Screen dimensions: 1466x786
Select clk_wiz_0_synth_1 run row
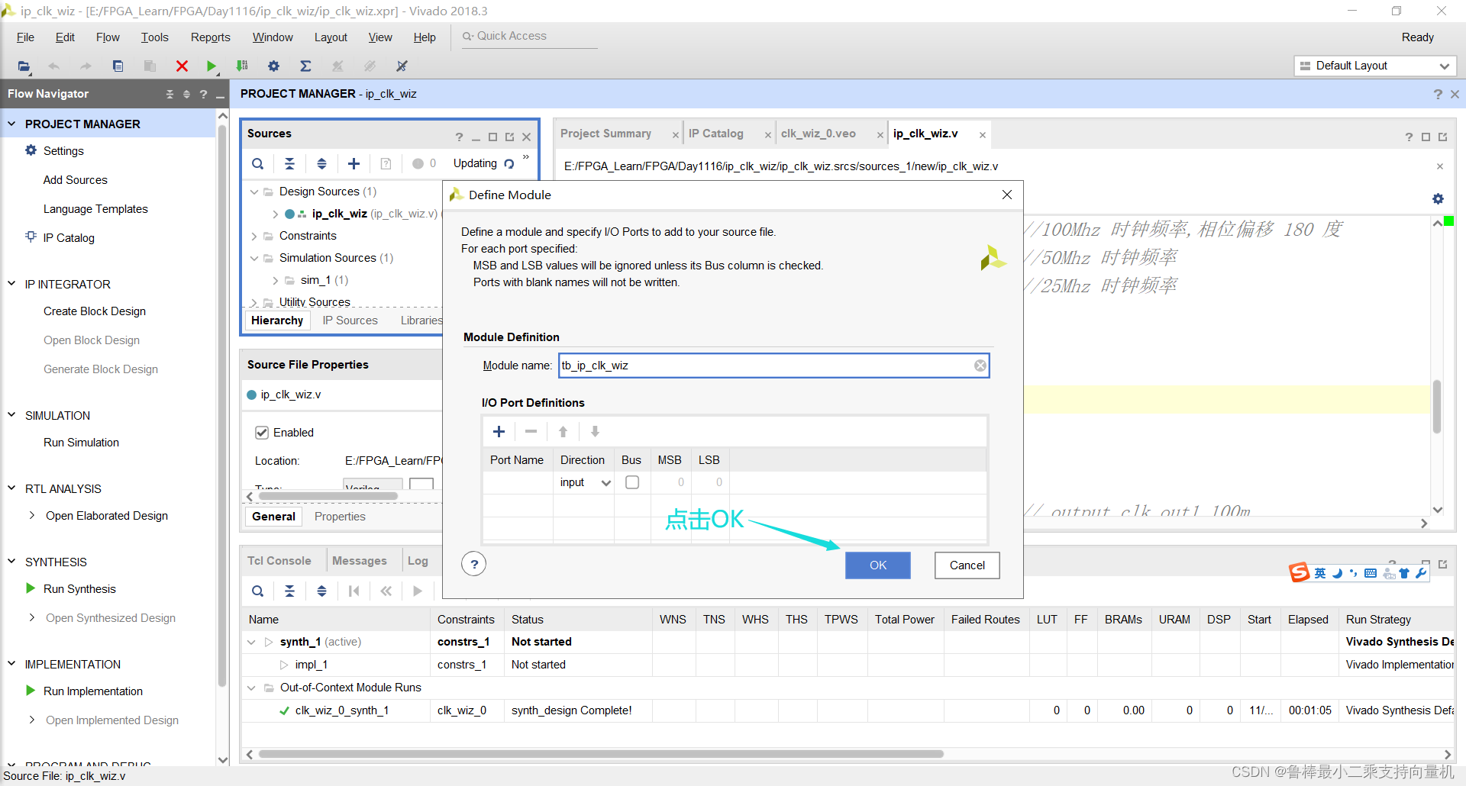[848, 710]
